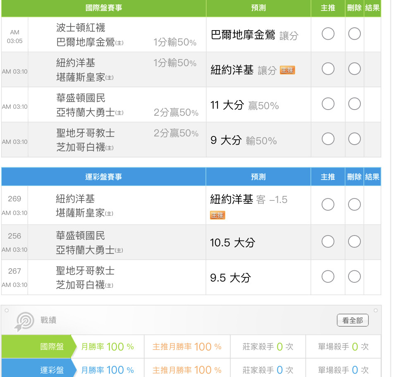This screenshot has height=377, width=396.
Task: Select 主推 radio for the 9.5 大分 prediction
Action: click(x=328, y=277)
